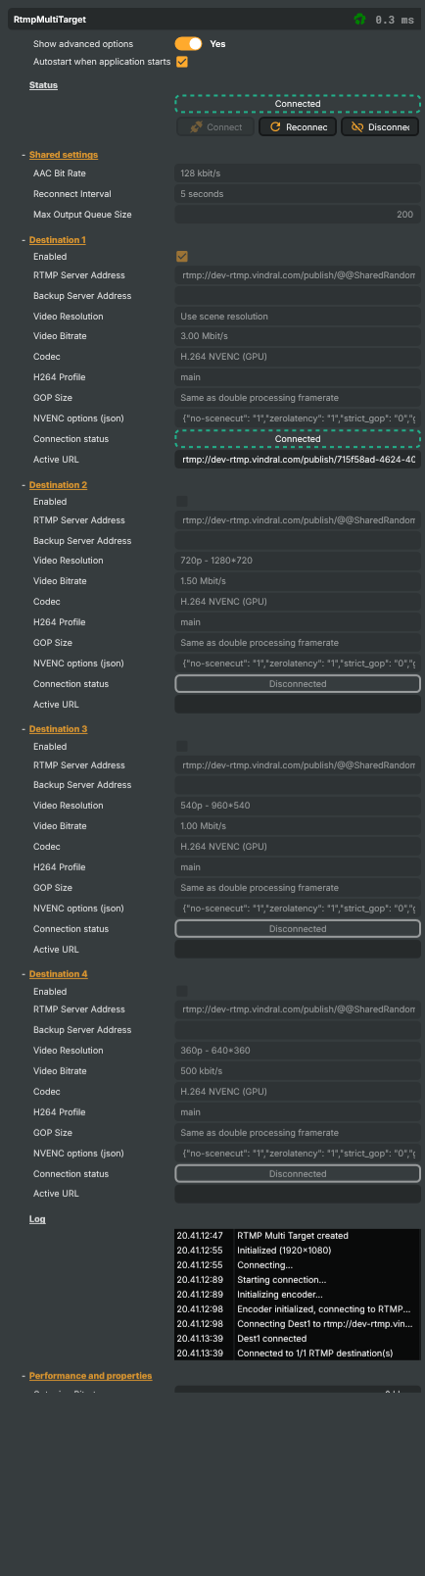Open Destination 1 GOP Size dropdown
425x1576 pixels.
tap(298, 398)
